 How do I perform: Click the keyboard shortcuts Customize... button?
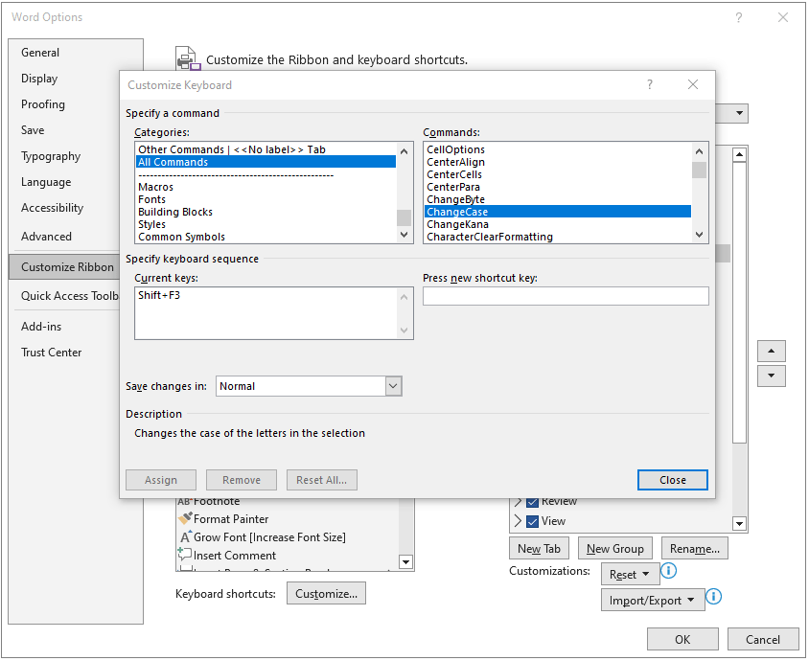(326, 593)
